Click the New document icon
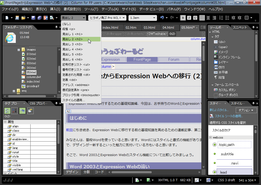The width and height of the screenshot is (261, 185). tap(7, 18)
